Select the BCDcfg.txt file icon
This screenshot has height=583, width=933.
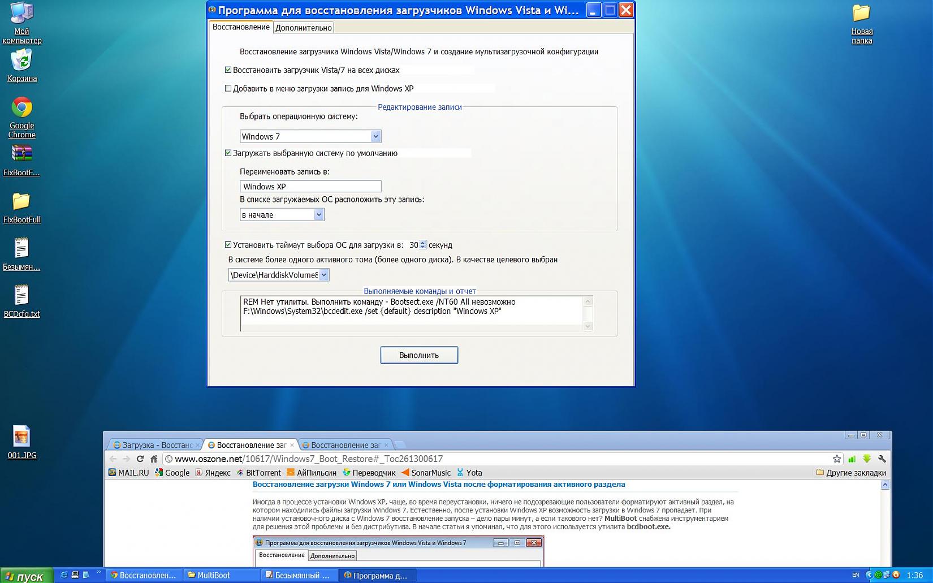tap(21, 301)
